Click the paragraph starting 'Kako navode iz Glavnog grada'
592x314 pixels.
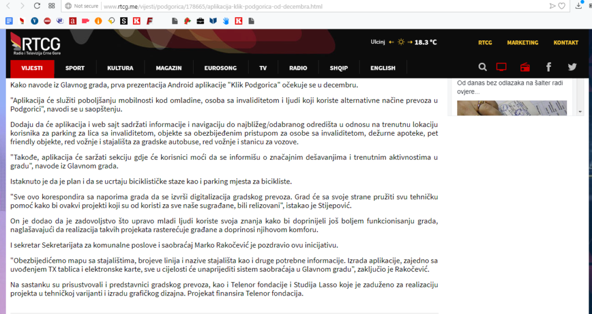pos(184,85)
